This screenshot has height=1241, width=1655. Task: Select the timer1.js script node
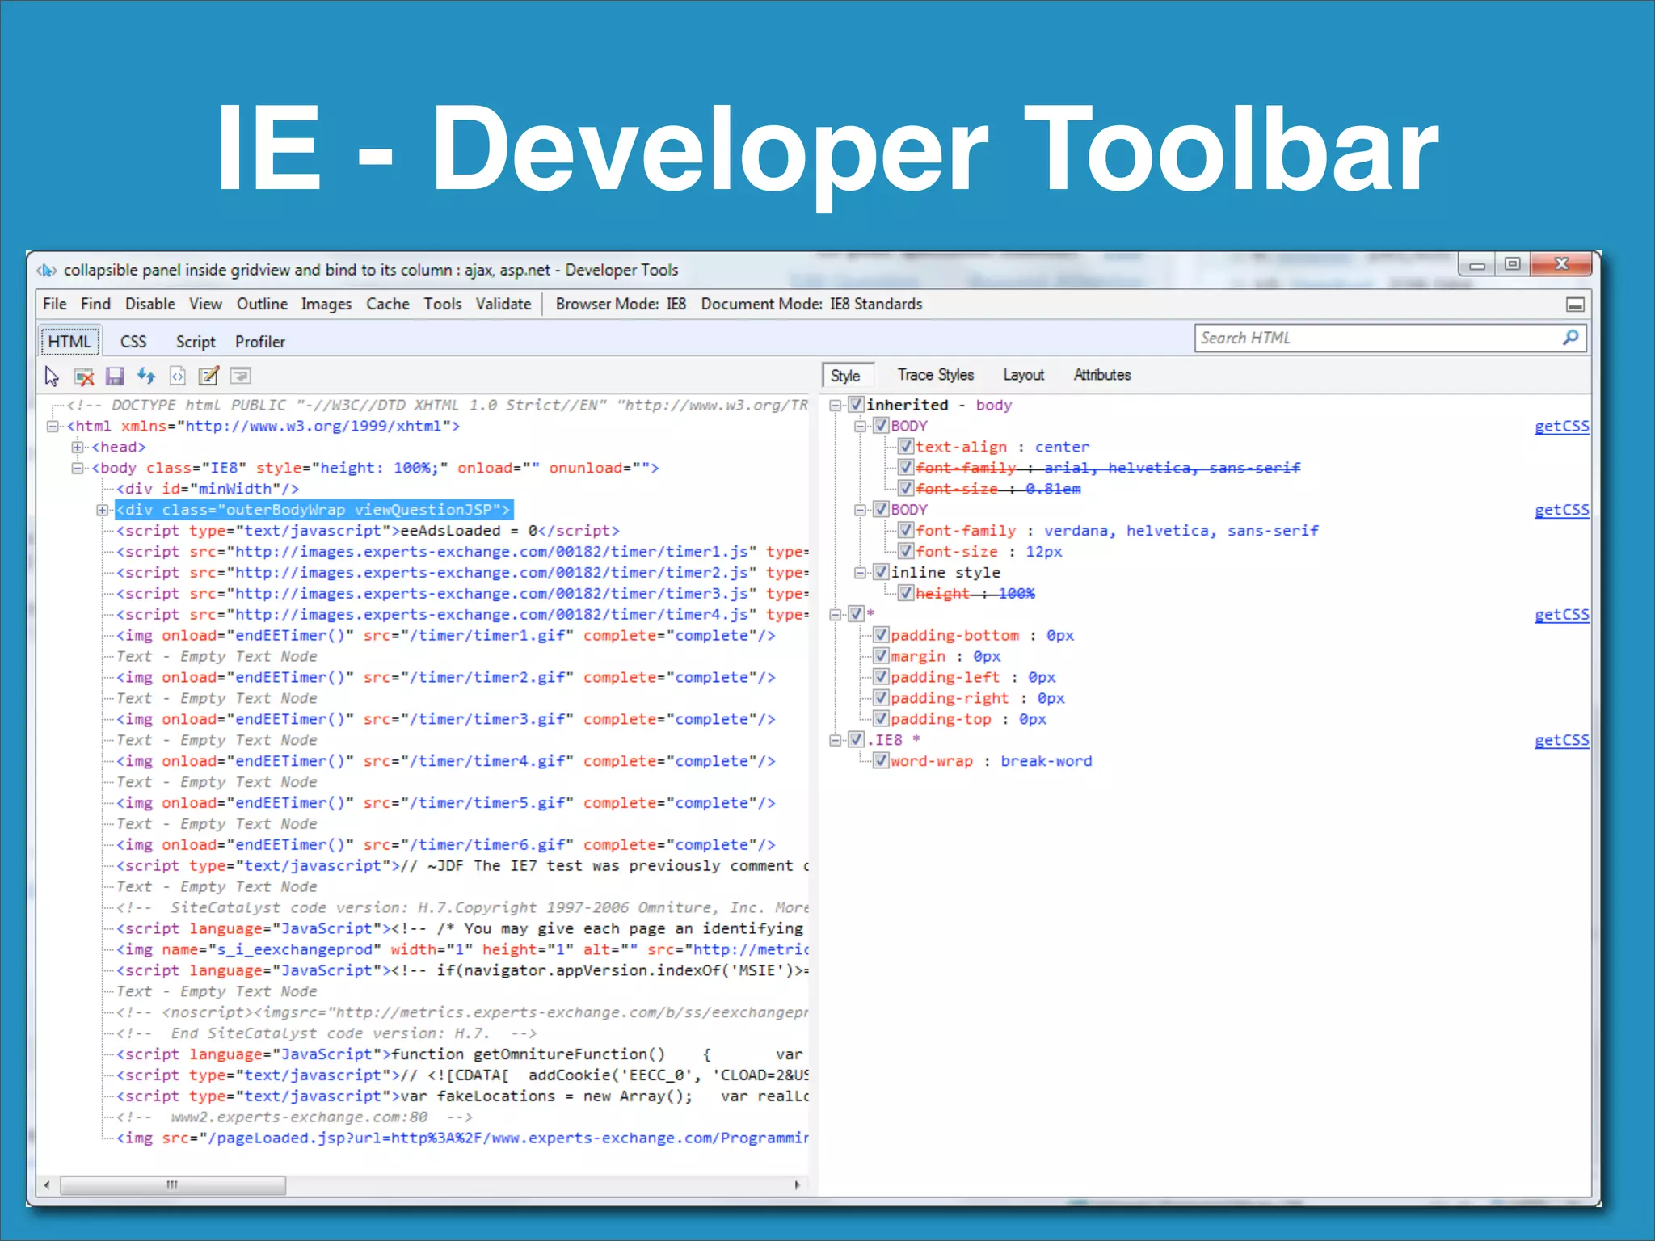[462, 552]
